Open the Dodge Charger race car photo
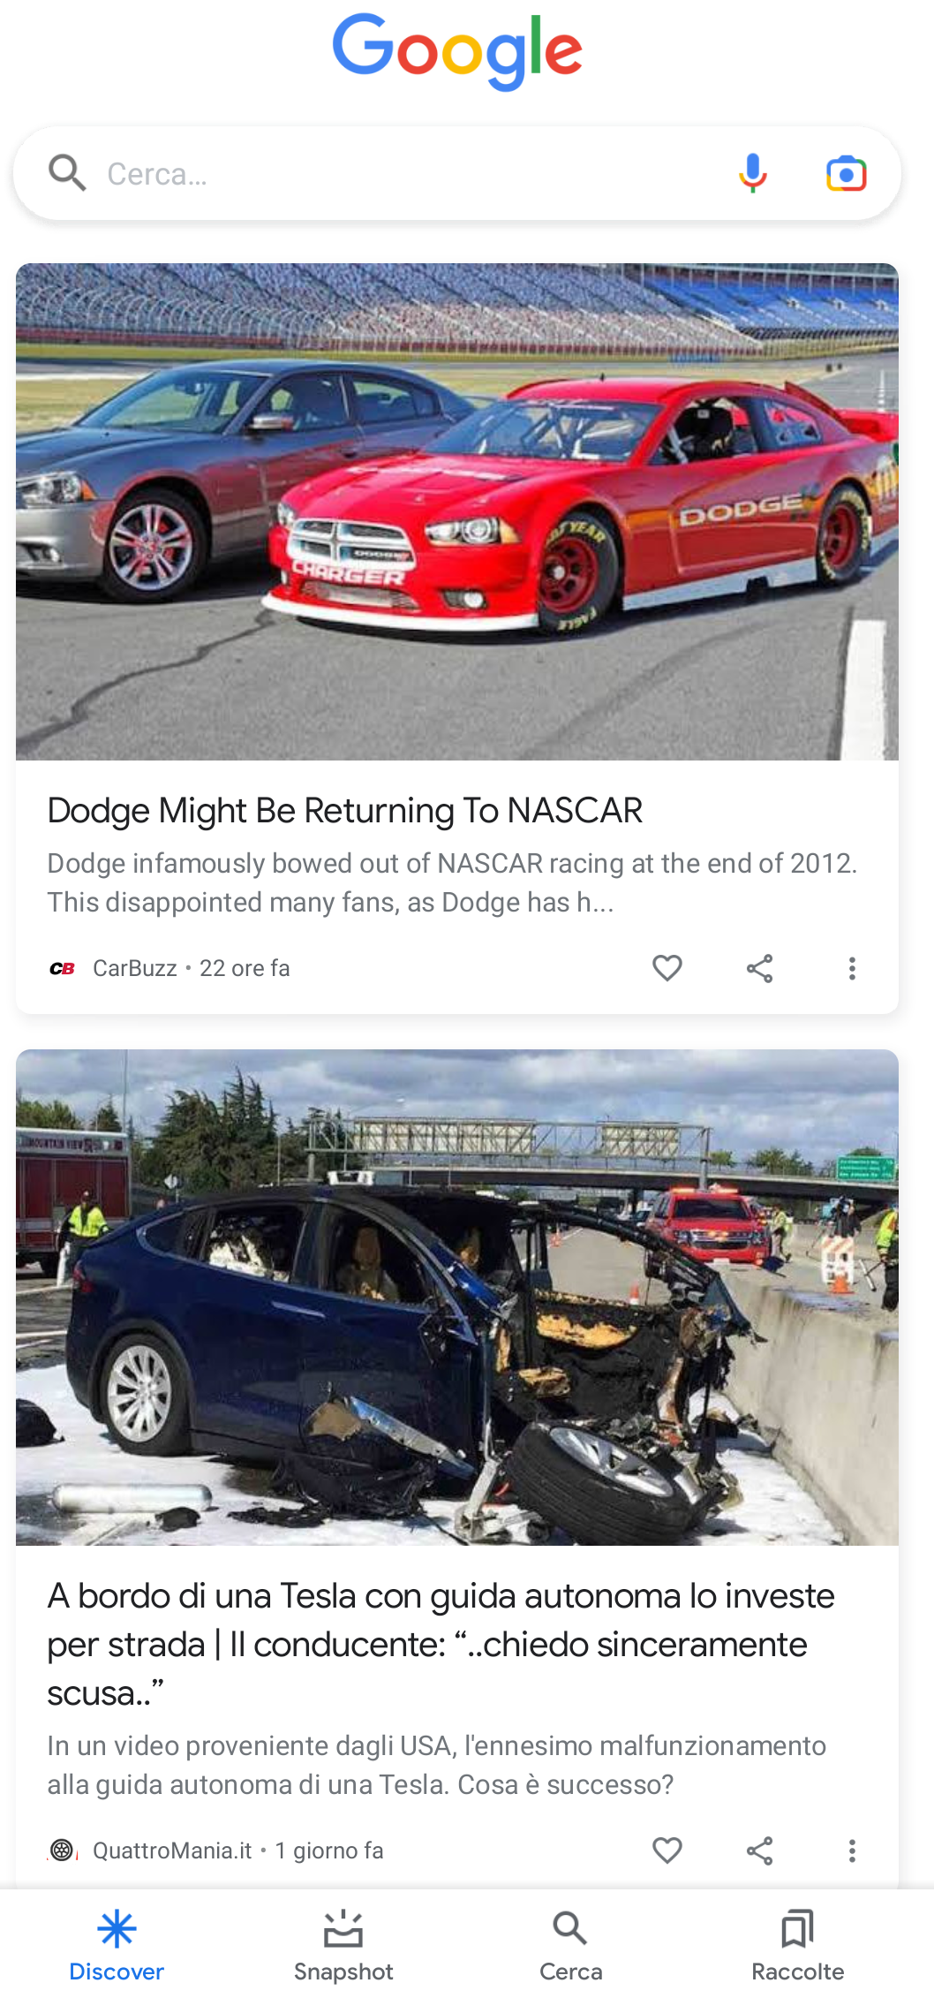Viewport: 934px width, 1998px height. [x=457, y=511]
